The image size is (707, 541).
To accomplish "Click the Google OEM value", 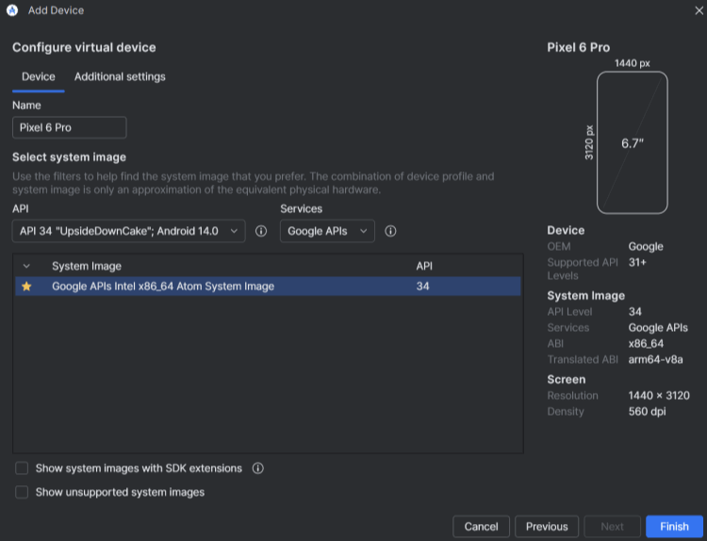I will (646, 247).
